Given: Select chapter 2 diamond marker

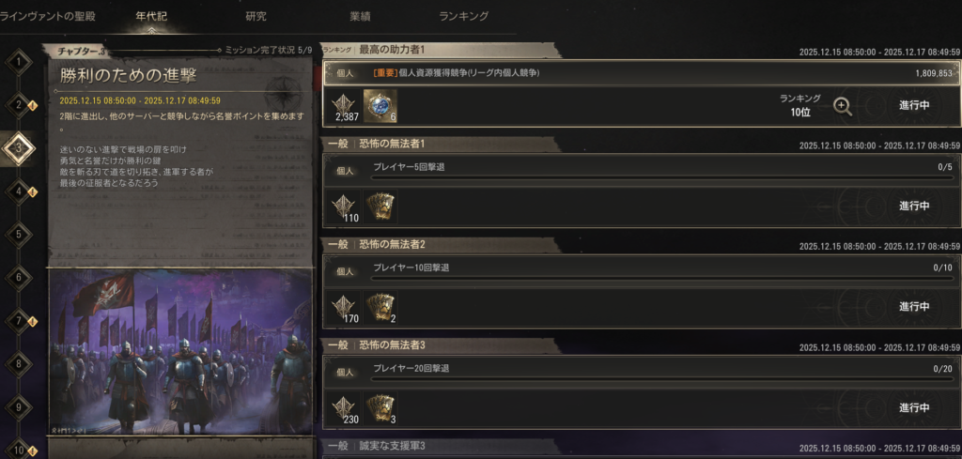Looking at the screenshot, I should (x=19, y=105).
